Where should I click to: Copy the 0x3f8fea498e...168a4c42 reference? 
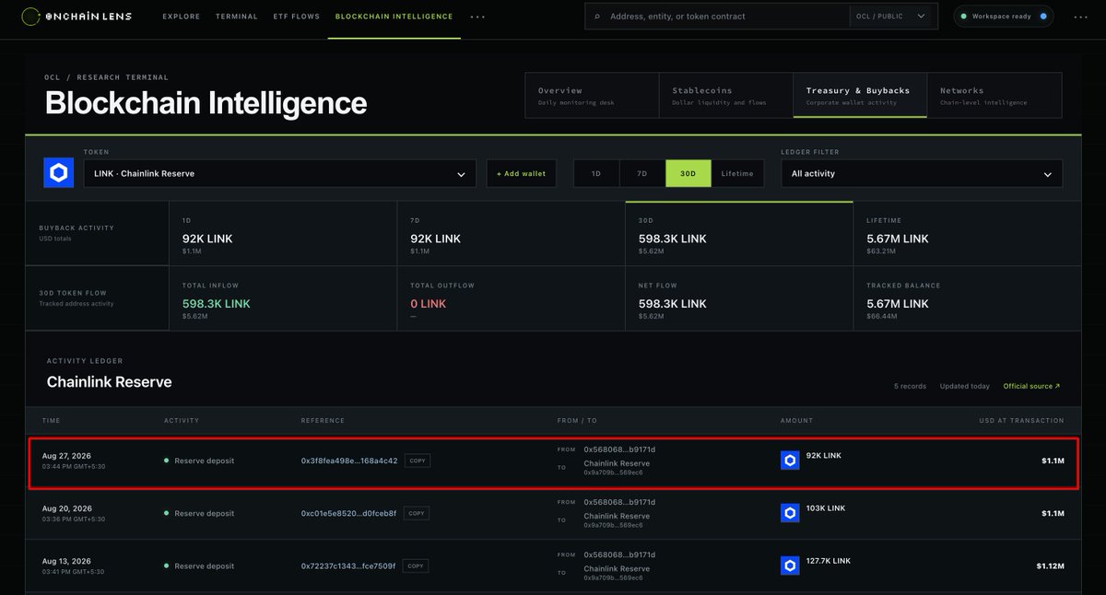pyautogui.click(x=418, y=461)
